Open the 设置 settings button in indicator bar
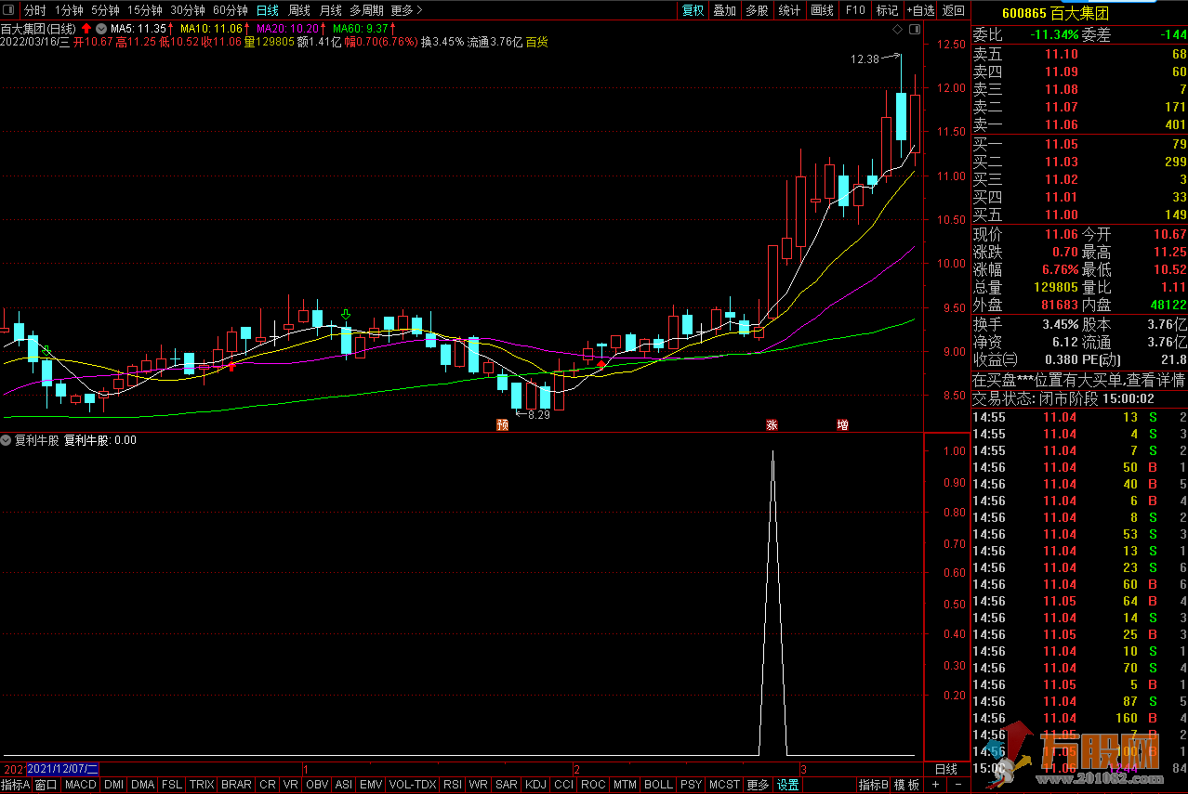1188x794 pixels. [787, 785]
